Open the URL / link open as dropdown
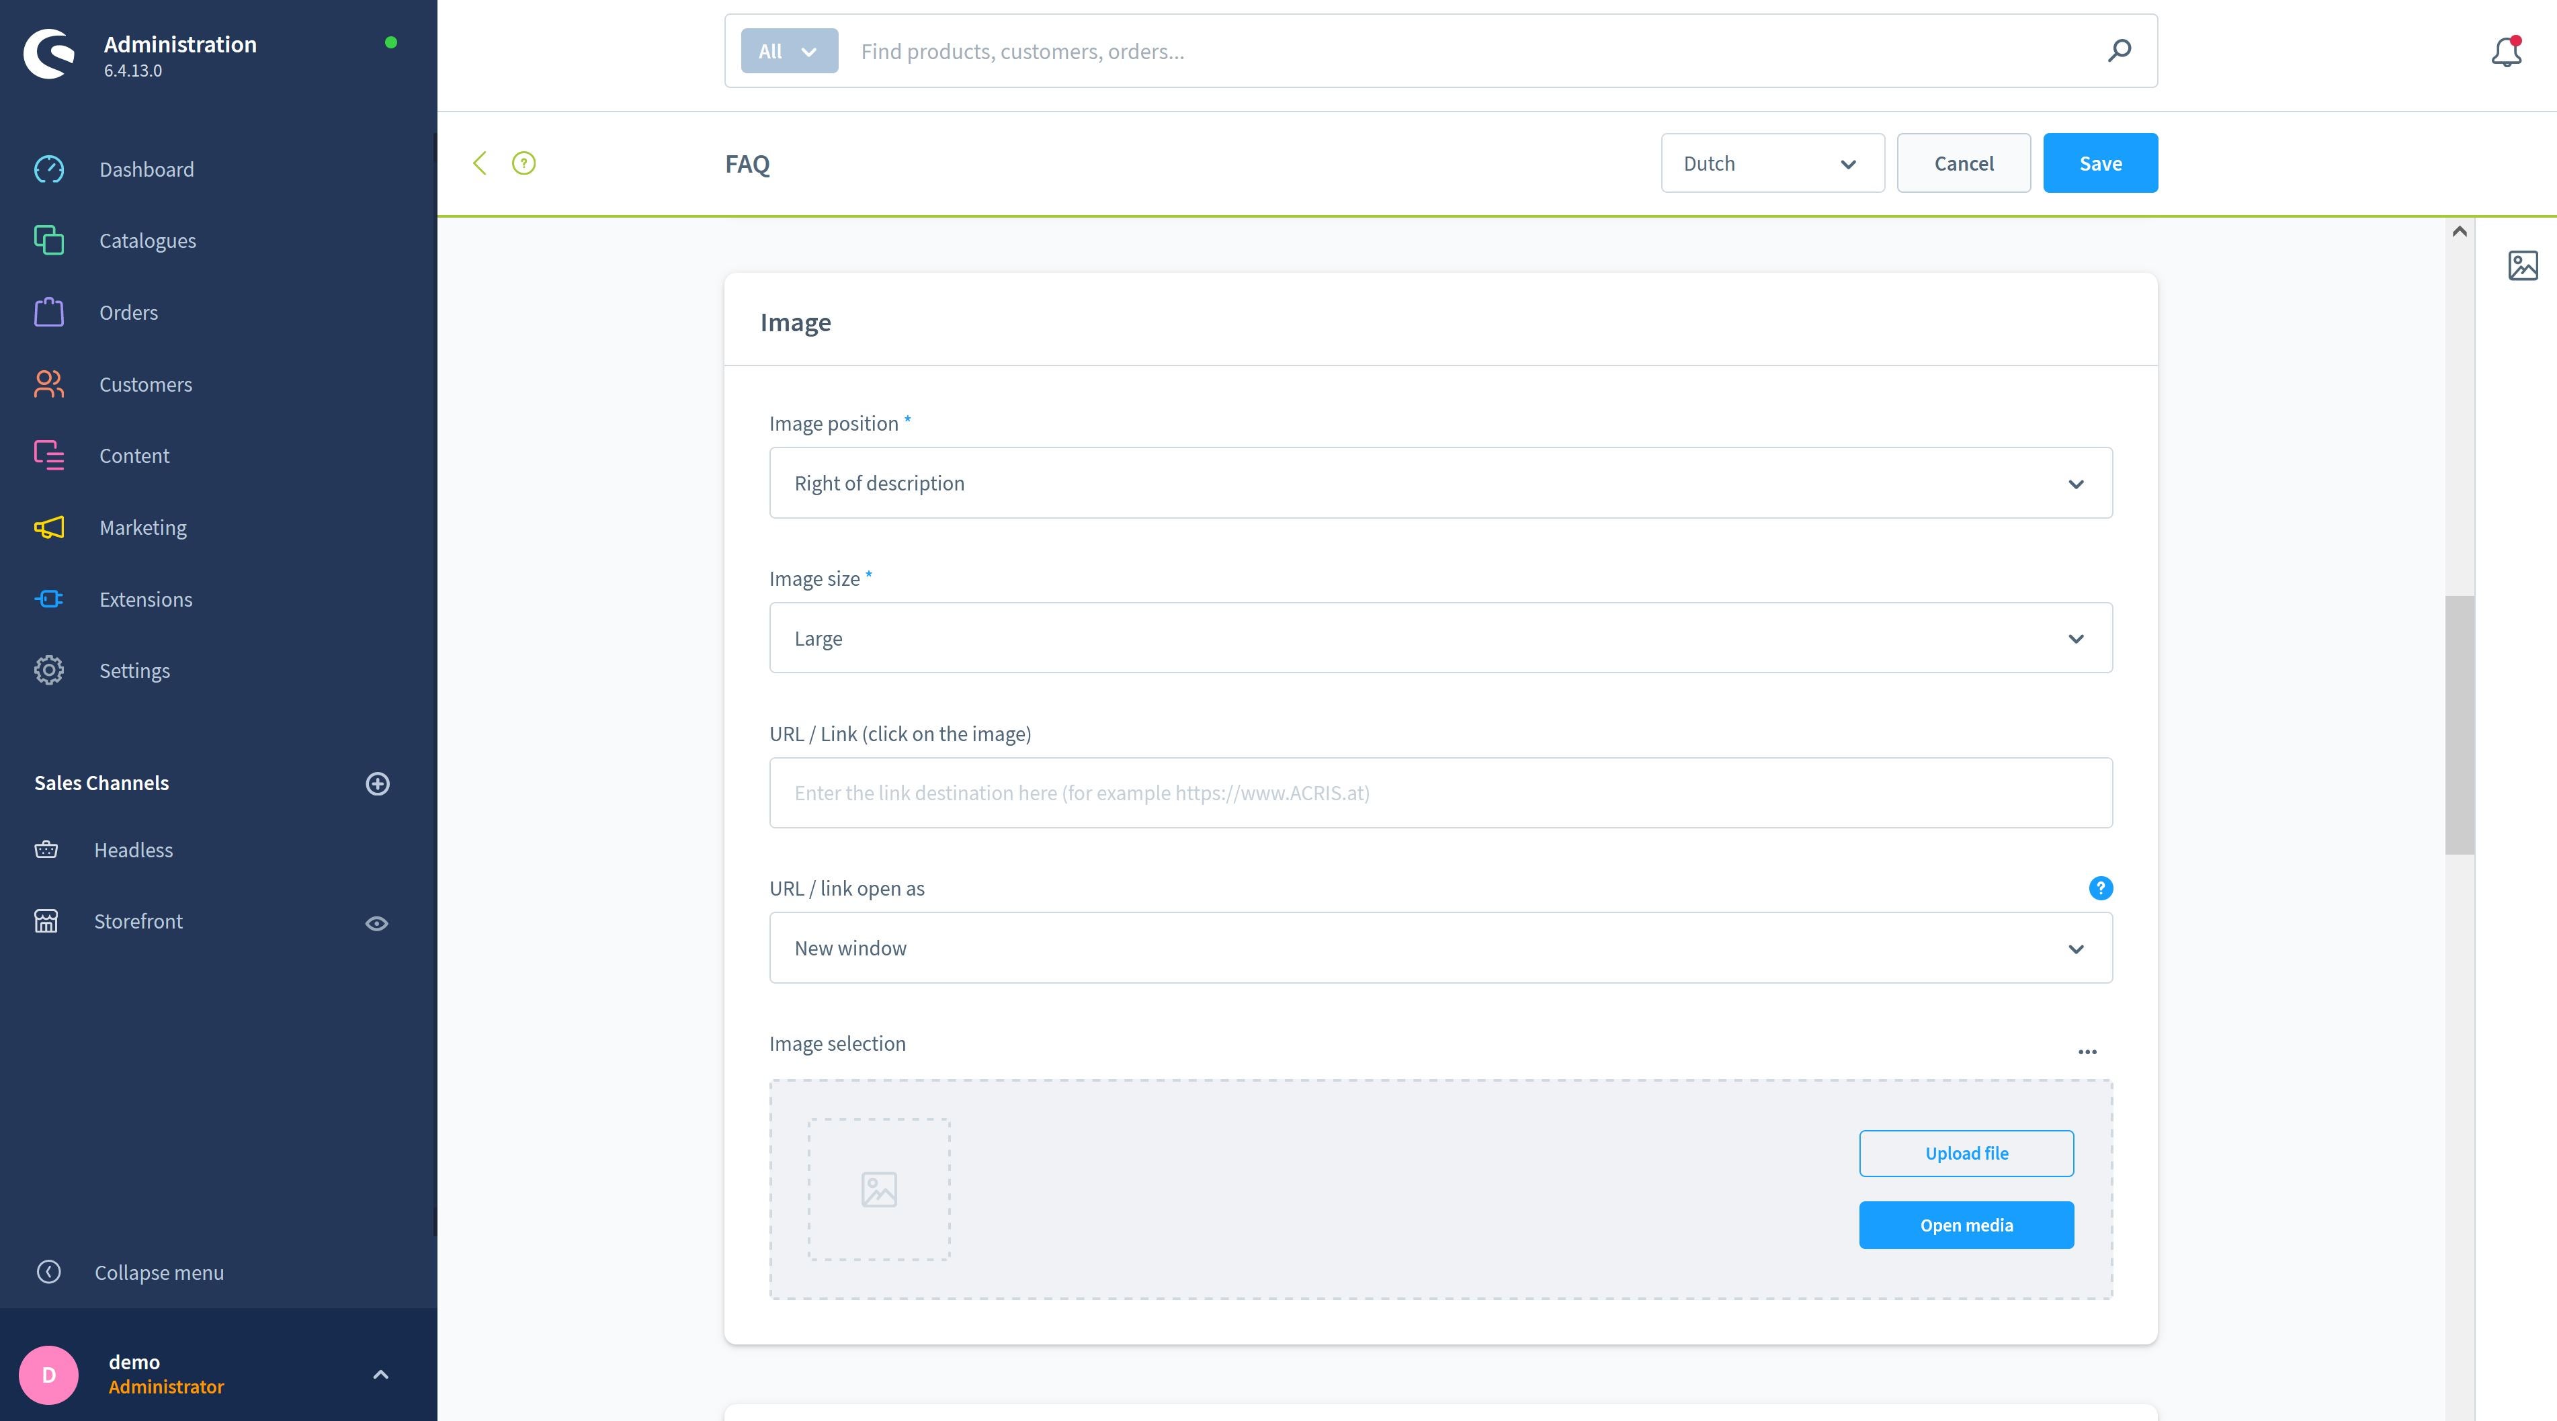 (x=1440, y=947)
